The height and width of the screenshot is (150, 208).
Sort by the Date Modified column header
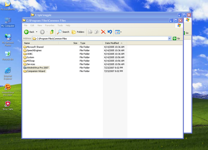coord(115,43)
